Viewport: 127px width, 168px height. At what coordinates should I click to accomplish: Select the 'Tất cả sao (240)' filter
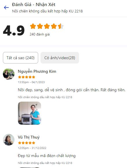(x=21, y=58)
